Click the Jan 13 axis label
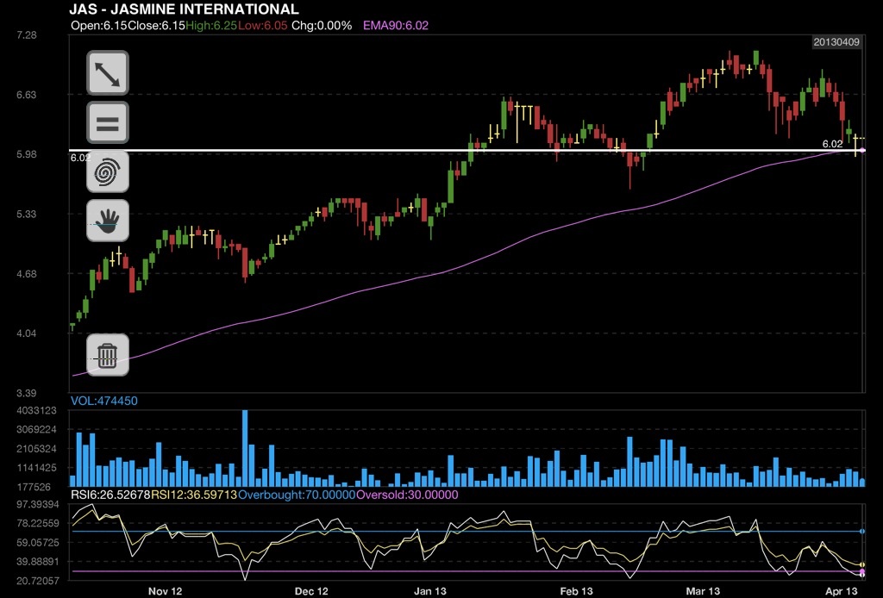 (430, 591)
